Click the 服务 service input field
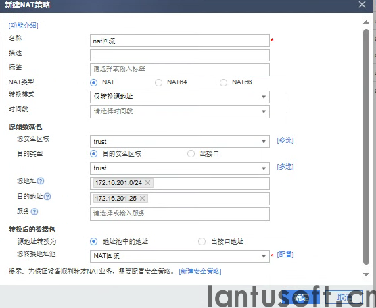 click(x=180, y=214)
